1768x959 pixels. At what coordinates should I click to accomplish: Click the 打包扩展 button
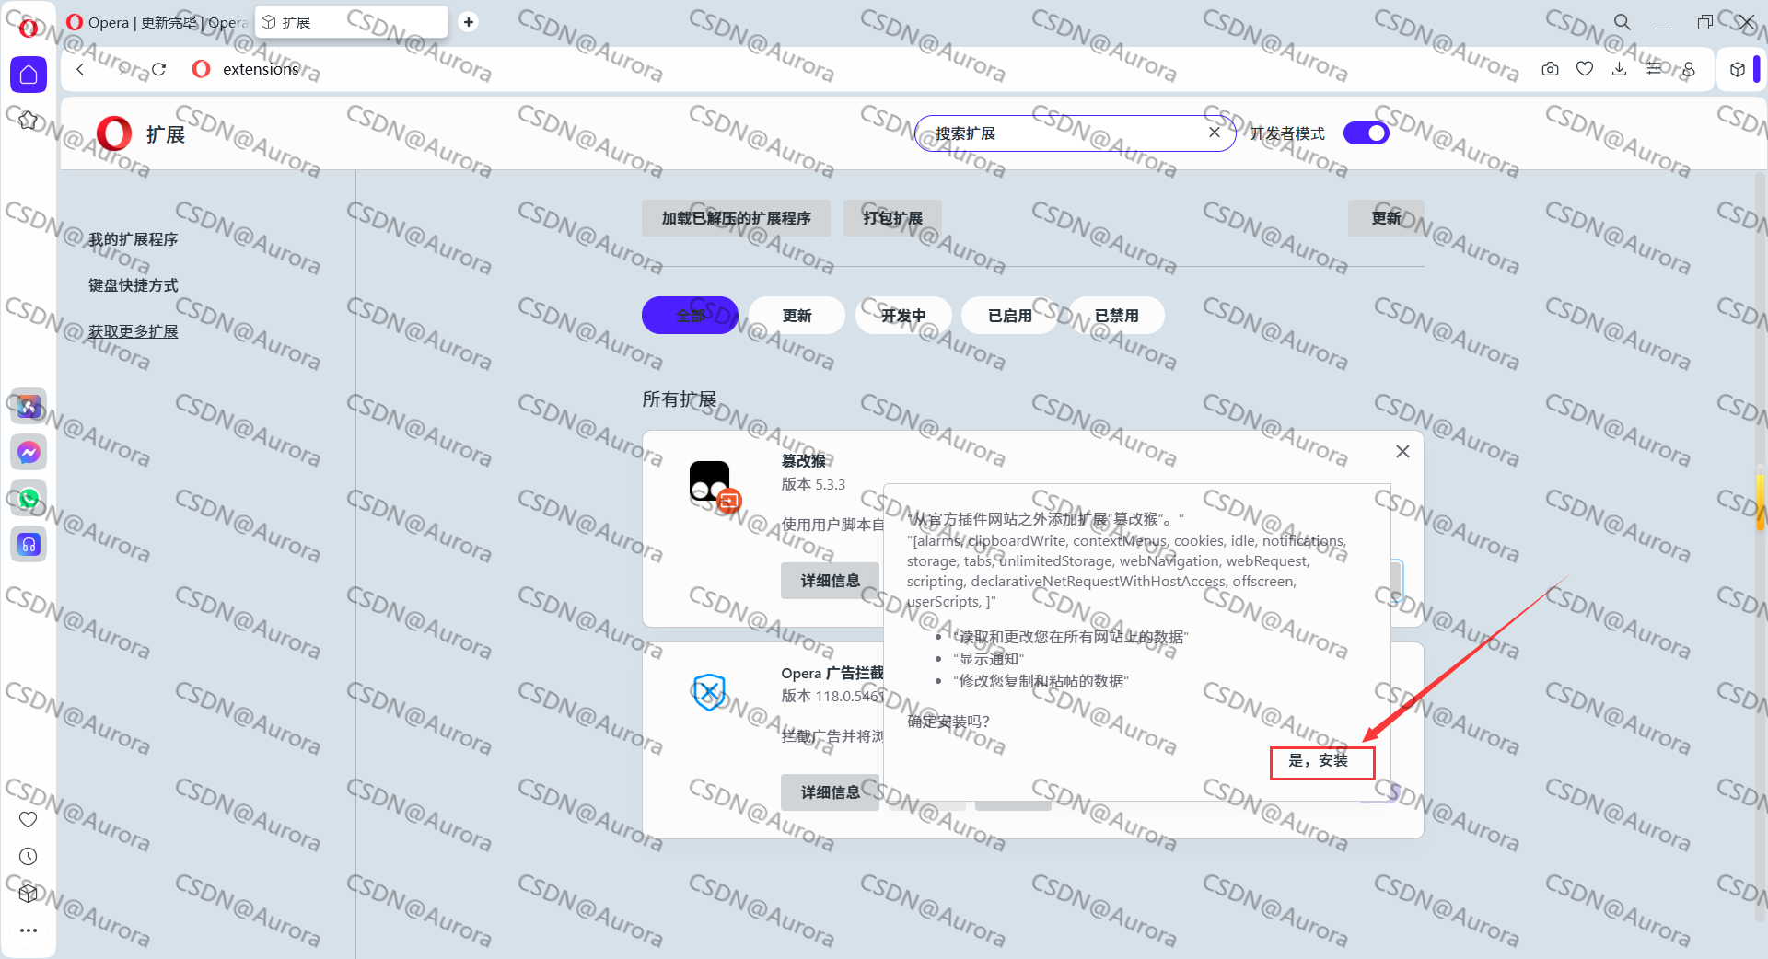[892, 218]
